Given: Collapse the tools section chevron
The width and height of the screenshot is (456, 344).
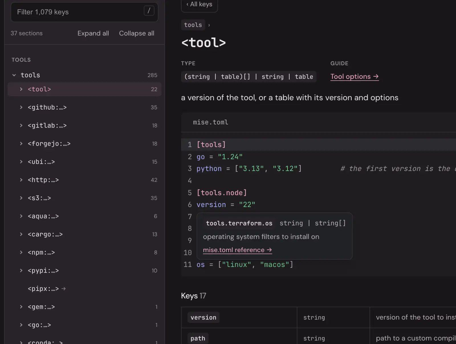Looking at the screenshot, I should coord(14,75).
